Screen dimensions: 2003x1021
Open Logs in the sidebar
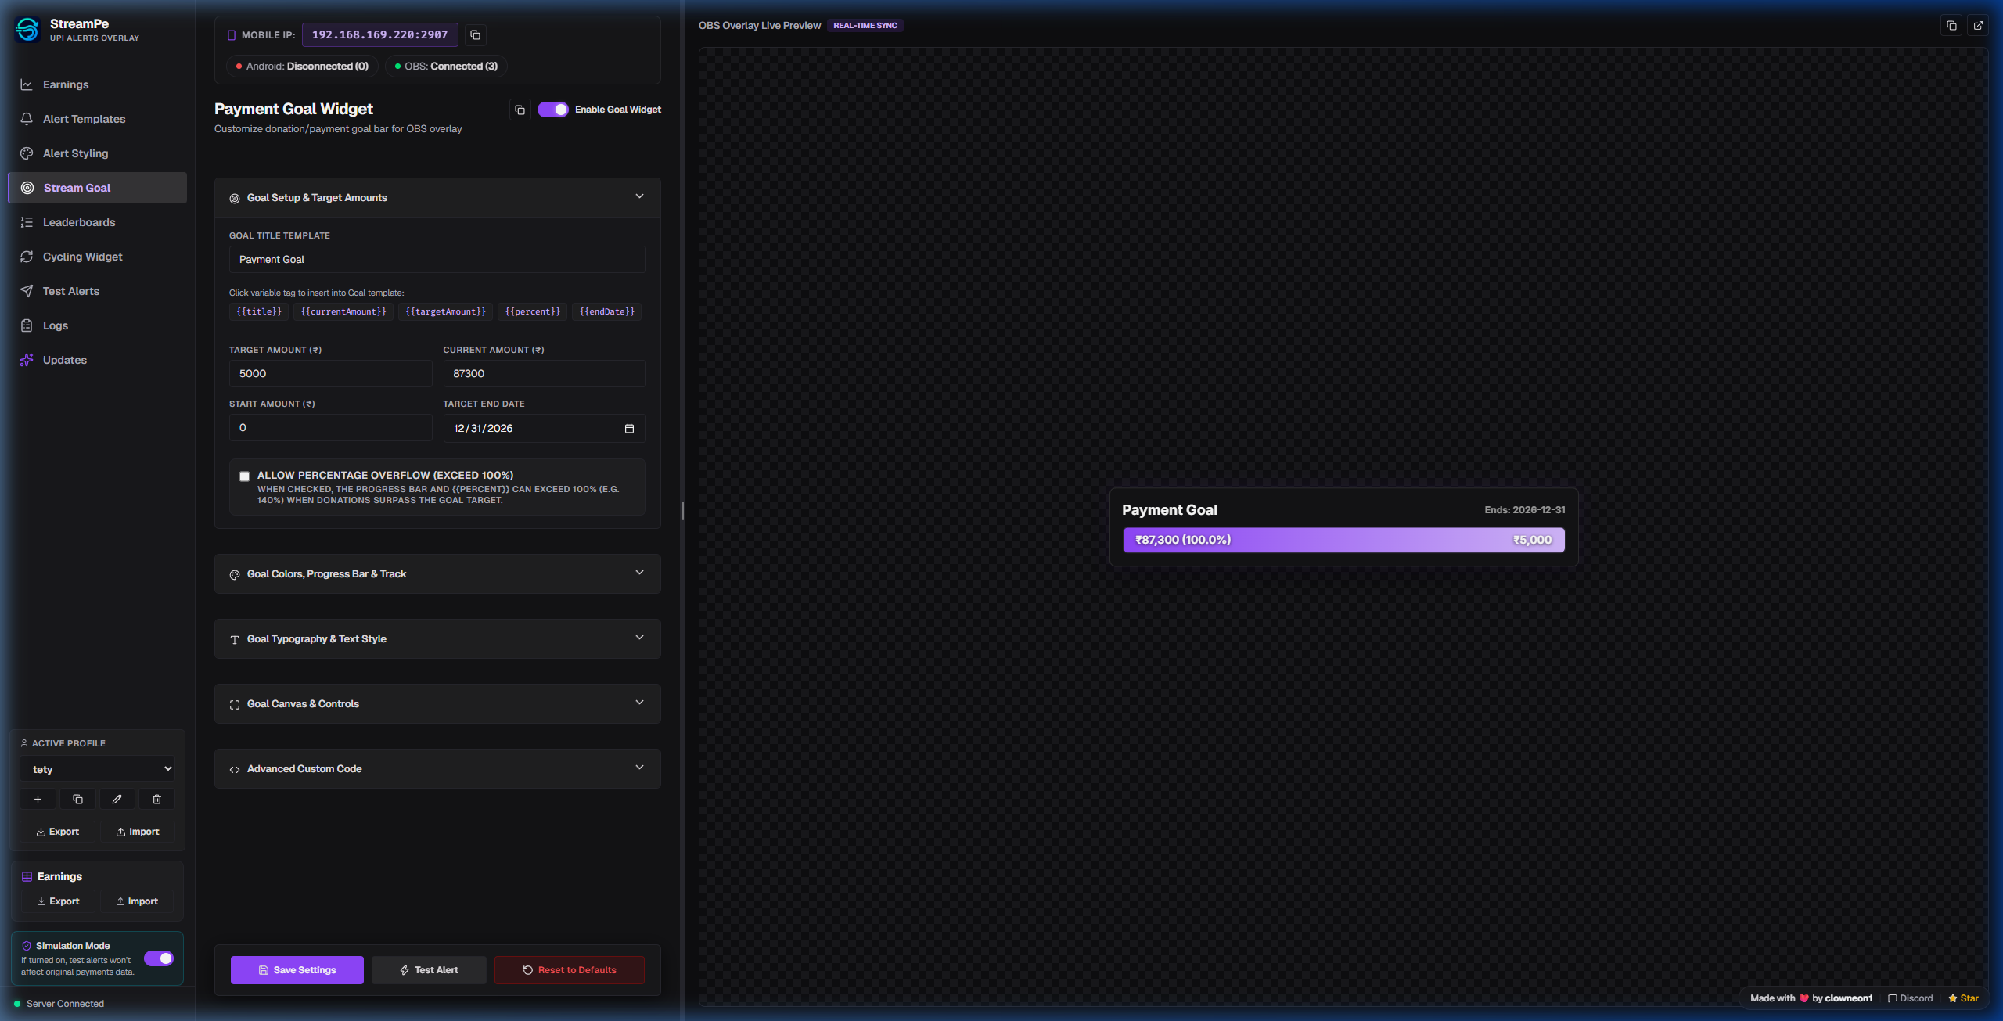pos(98,325)
